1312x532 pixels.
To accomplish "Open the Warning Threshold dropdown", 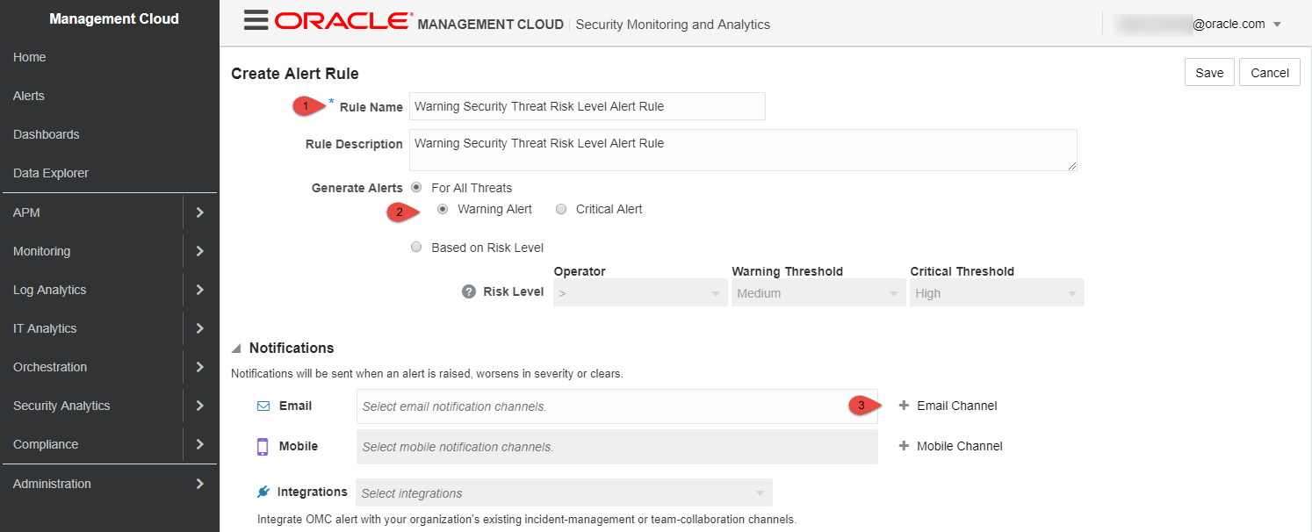I will (x=818, y=293).
